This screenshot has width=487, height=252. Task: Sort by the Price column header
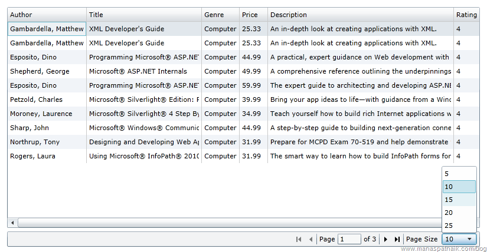pos(253,15)
